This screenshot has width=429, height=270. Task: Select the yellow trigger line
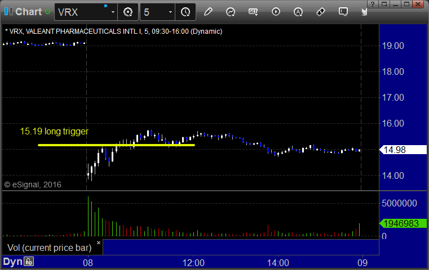116,145
